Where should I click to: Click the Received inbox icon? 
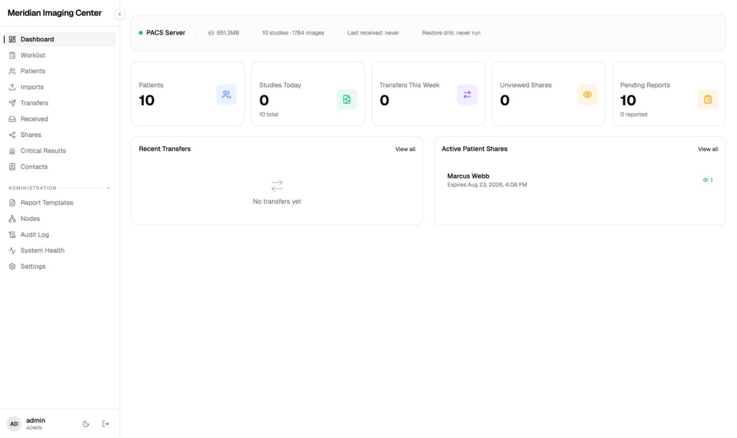click(12, 119)
